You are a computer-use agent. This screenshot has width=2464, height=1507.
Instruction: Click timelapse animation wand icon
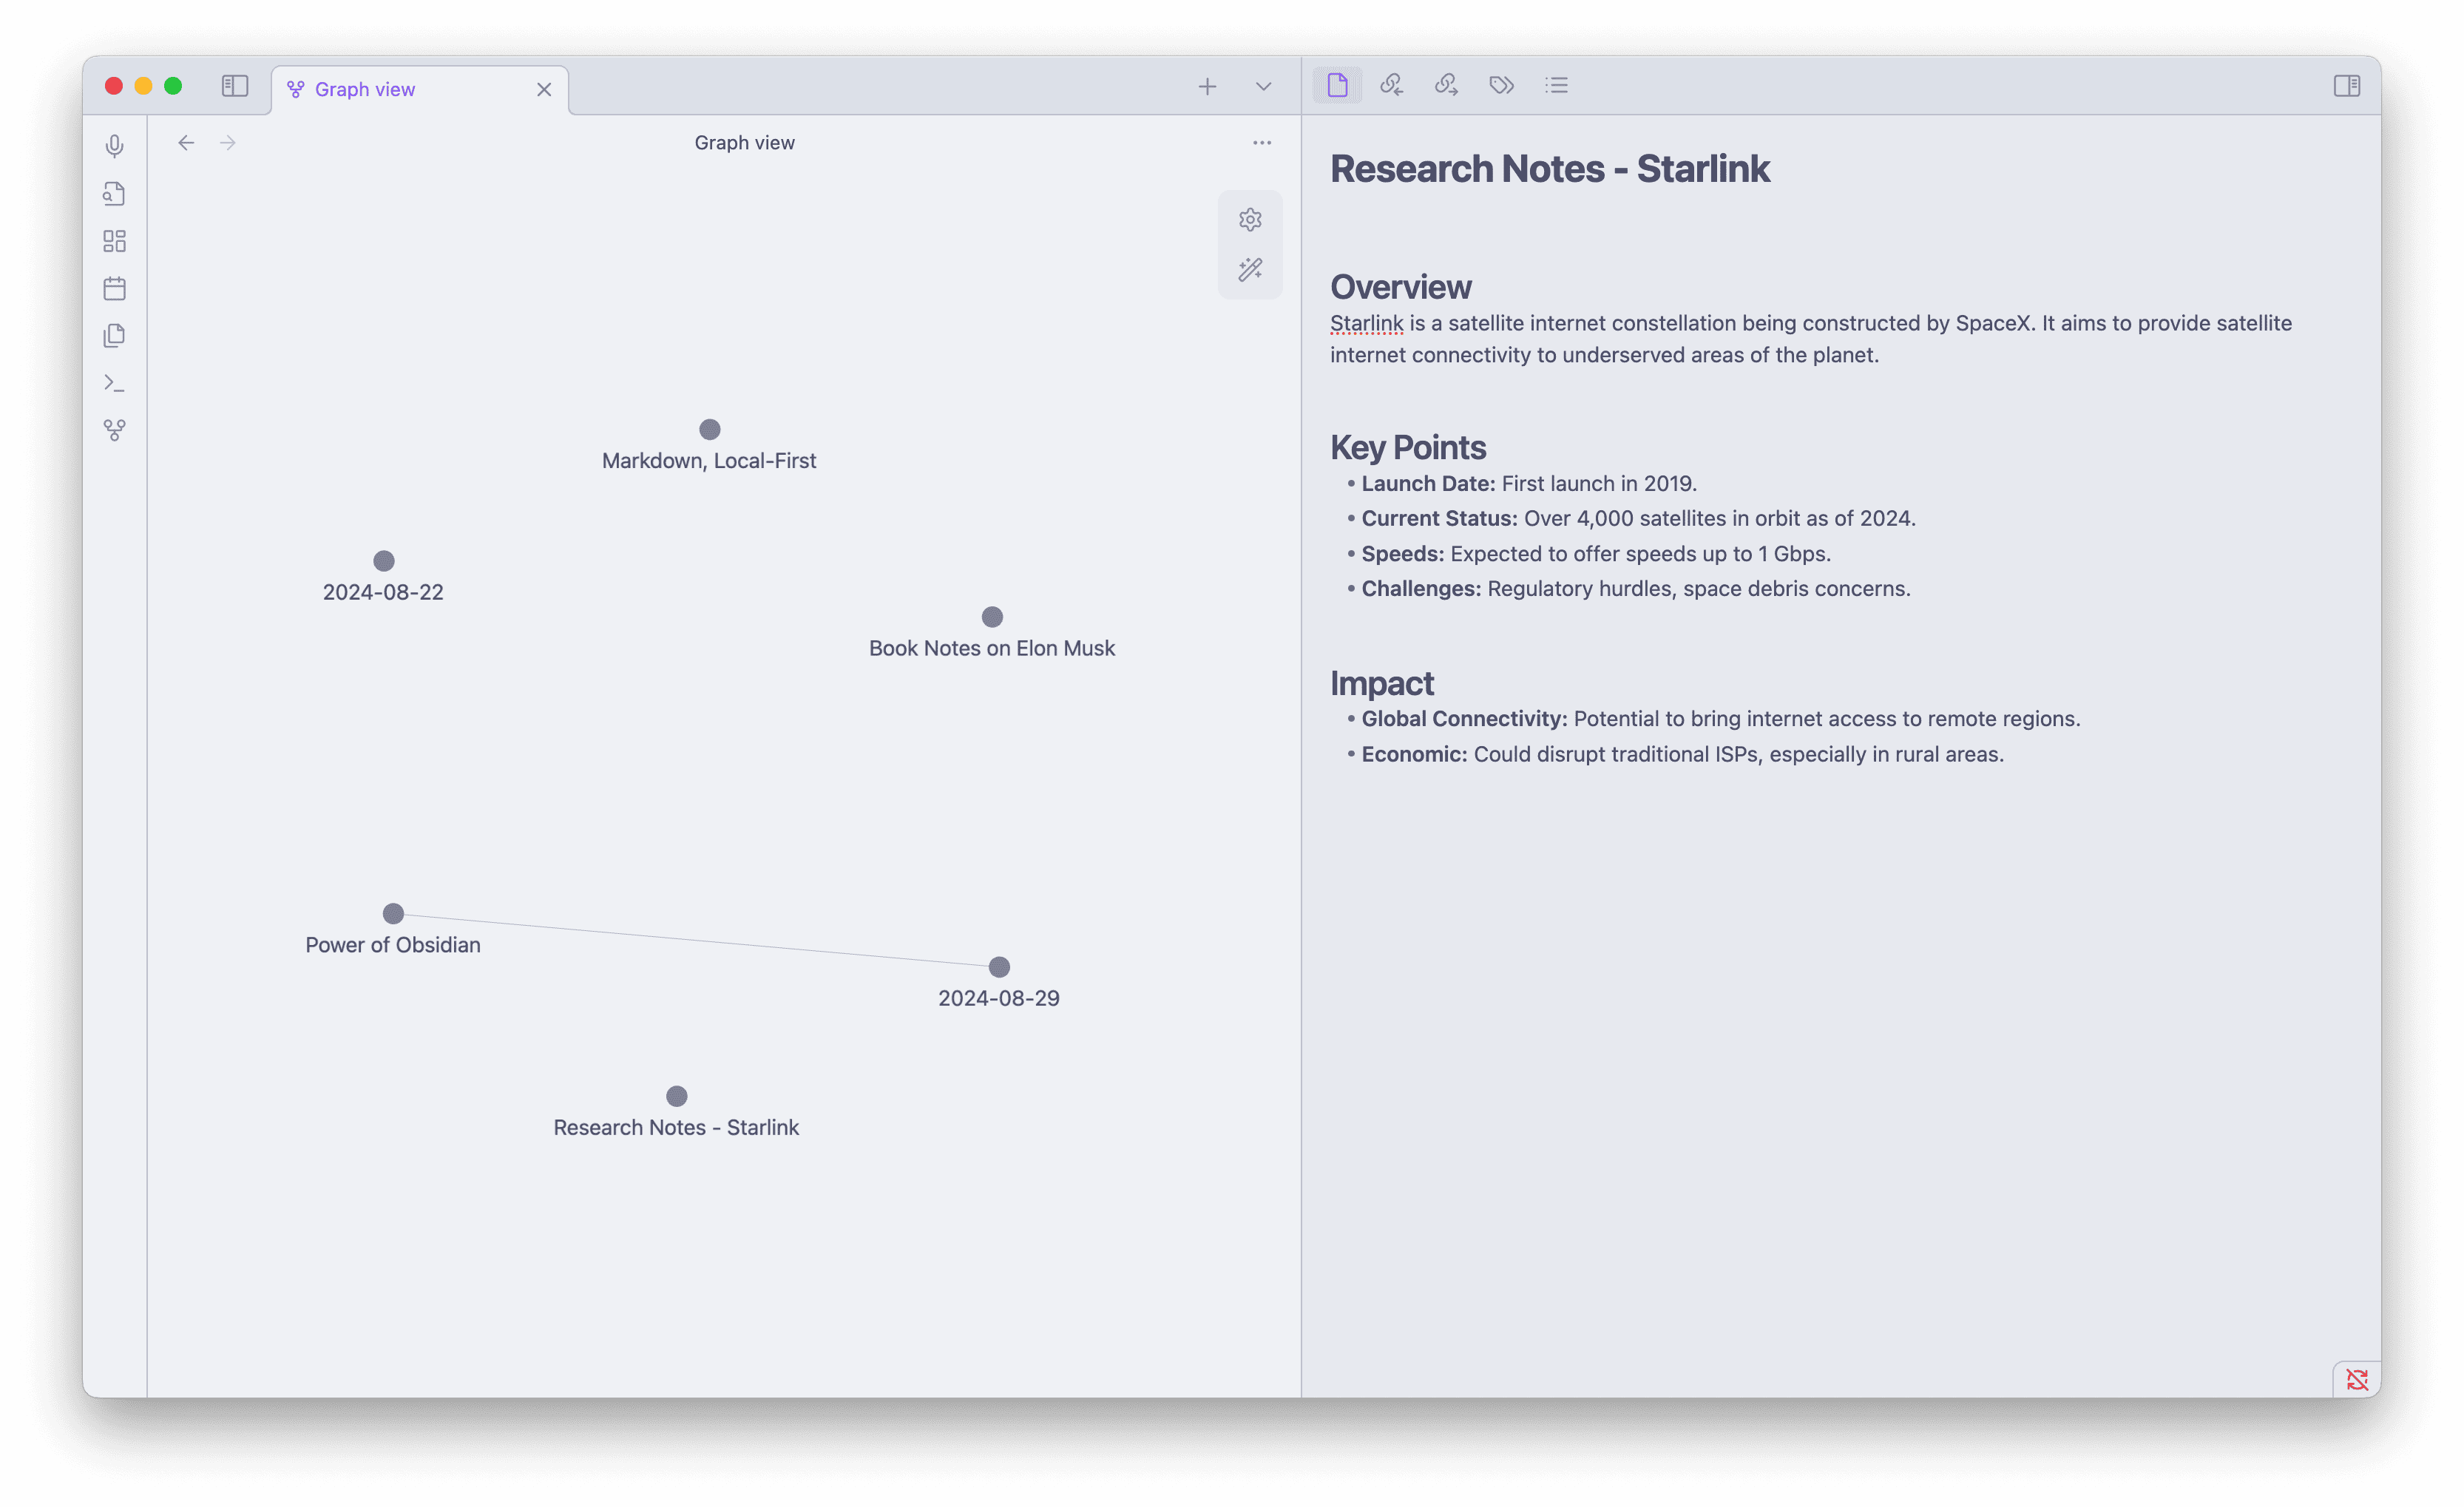click(1250, 270)
